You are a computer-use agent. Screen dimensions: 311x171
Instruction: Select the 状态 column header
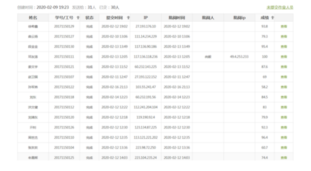tap(89, 18)
